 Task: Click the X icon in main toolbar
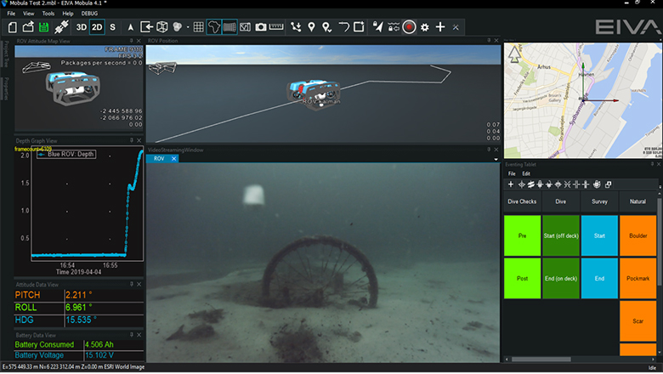(456, 27)
